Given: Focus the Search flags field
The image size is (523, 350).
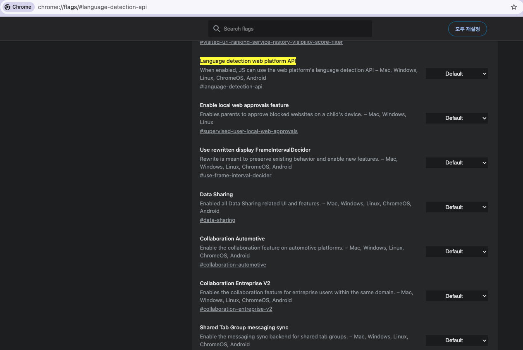Looking at the screenshot, I should coord(290,29).
